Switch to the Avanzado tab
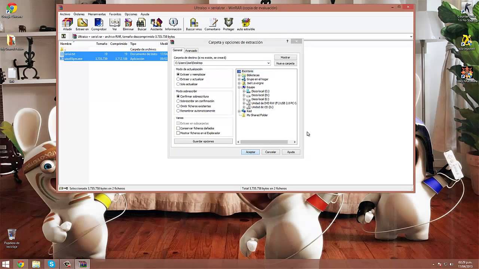This screenshot has height=269, width=479. [191, 50]
